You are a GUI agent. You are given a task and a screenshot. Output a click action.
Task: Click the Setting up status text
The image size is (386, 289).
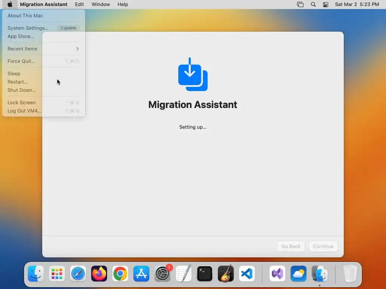click(193, 127)
